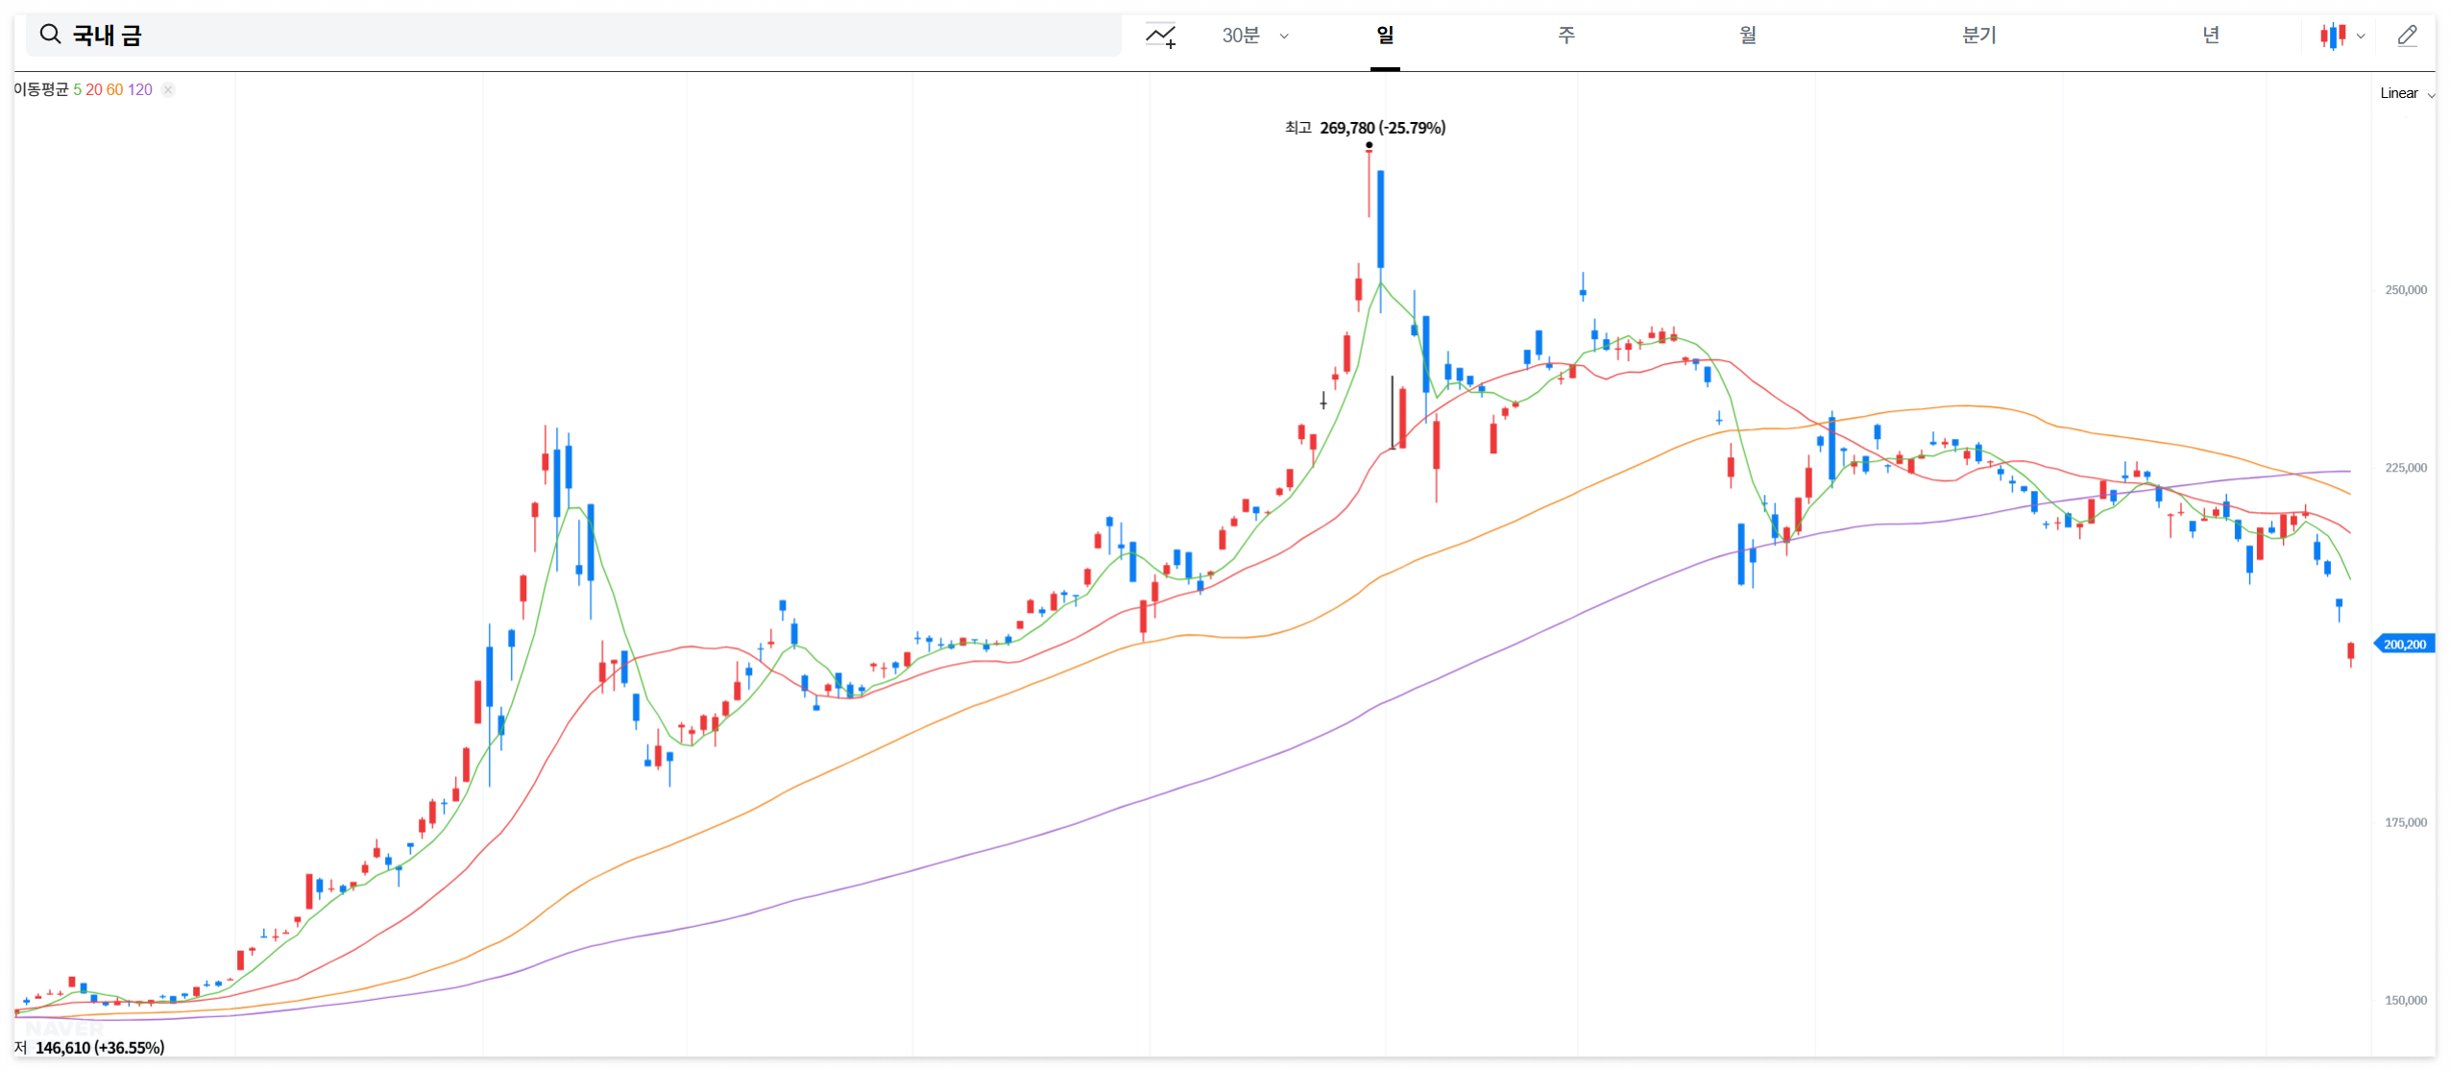Image resolution: width=2450 pixels, height=1071 pixels.
Task: Select the 20-day moving average value
Action: pyautogui.click(x=94, y=89)
